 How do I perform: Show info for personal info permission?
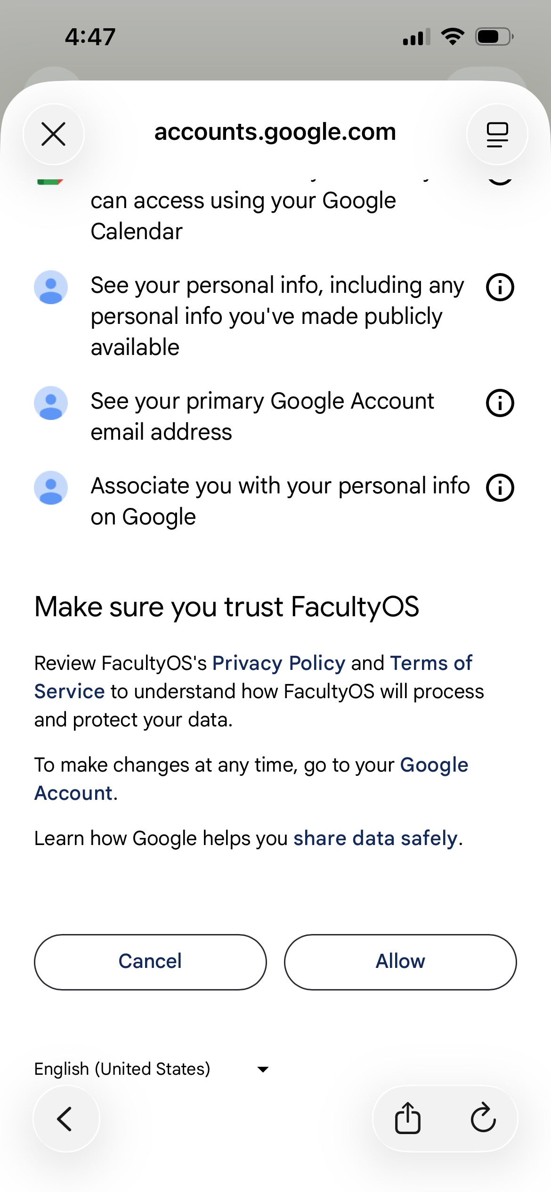click(x=500, y=287)
